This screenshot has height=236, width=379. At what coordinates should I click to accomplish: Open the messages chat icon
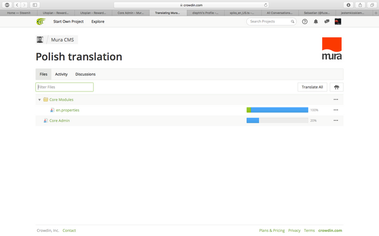[x=327, y=21]
